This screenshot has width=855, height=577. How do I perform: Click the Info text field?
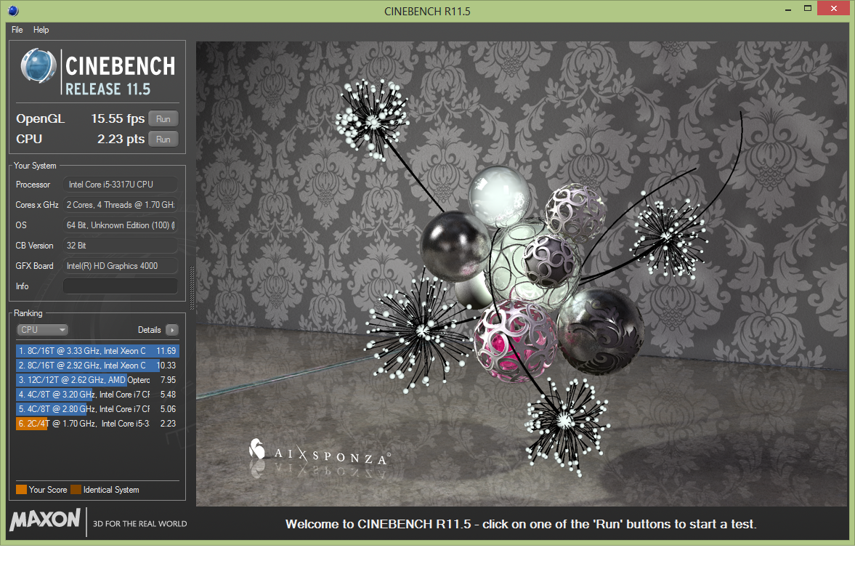pos(120,286)
